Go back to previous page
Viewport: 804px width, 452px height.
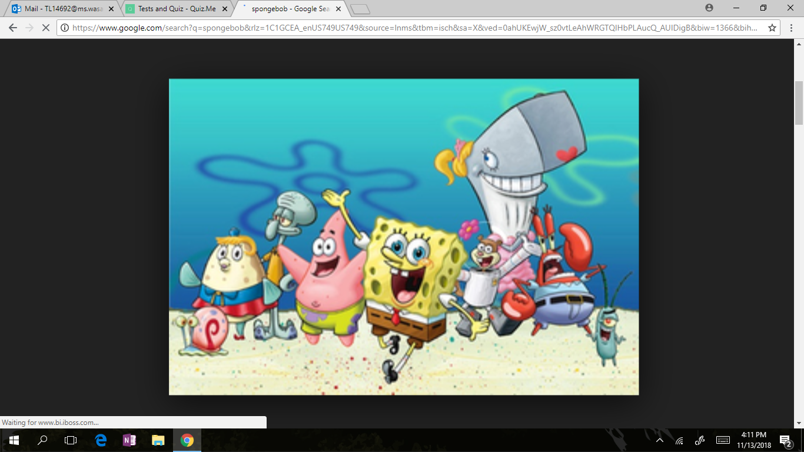pyautogui.click(x=13, y=28)
